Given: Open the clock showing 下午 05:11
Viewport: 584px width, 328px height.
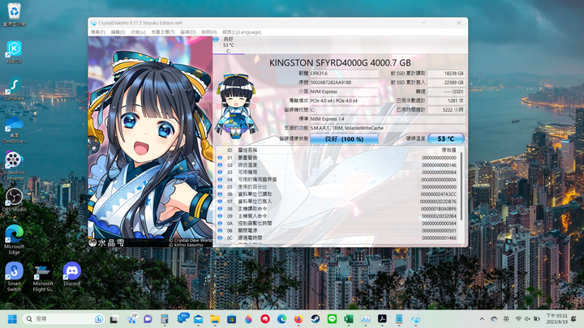Looking at the screenshot, I should tap(556, 319).
